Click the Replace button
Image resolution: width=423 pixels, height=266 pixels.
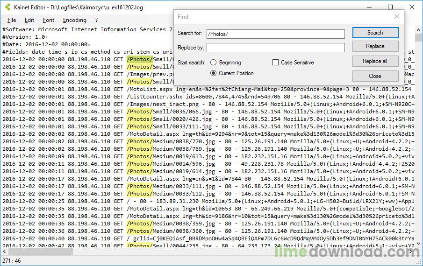[x=375, y=46]
